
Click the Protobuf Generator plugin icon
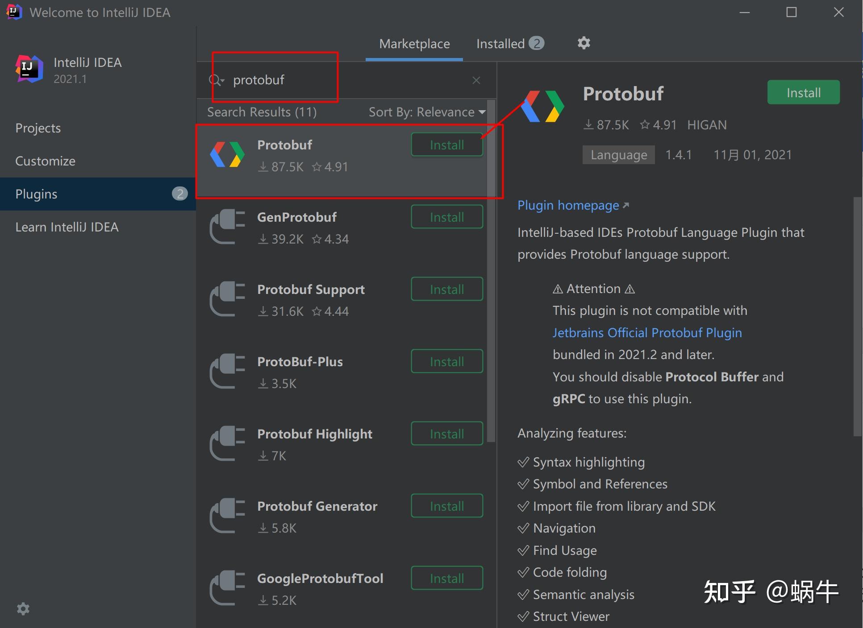[227, 516]
